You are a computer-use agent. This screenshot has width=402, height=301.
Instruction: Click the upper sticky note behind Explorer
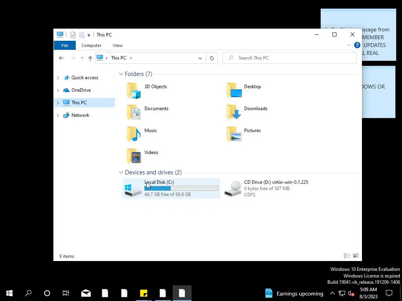(379, 34)
